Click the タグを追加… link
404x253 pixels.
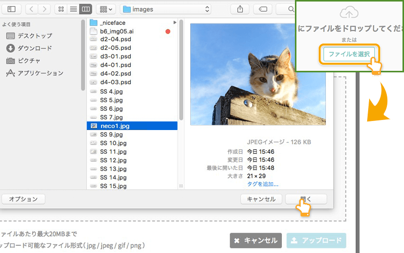pos(262,184)
